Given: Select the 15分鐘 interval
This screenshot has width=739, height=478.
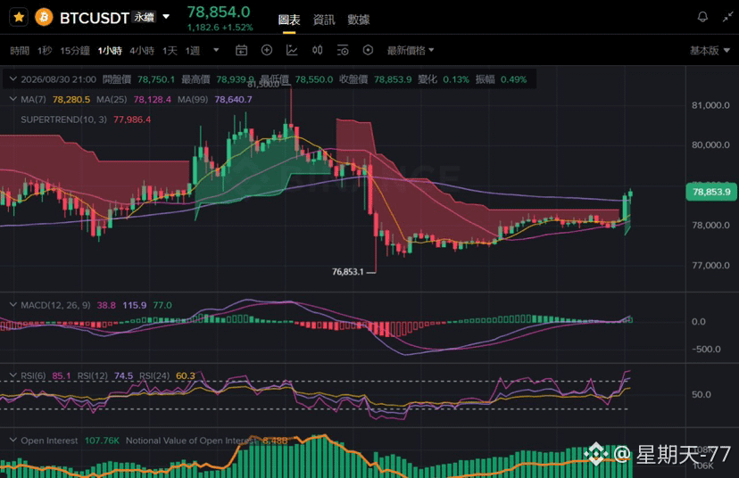Looking at the screenshot, I should tap(75, 51).
